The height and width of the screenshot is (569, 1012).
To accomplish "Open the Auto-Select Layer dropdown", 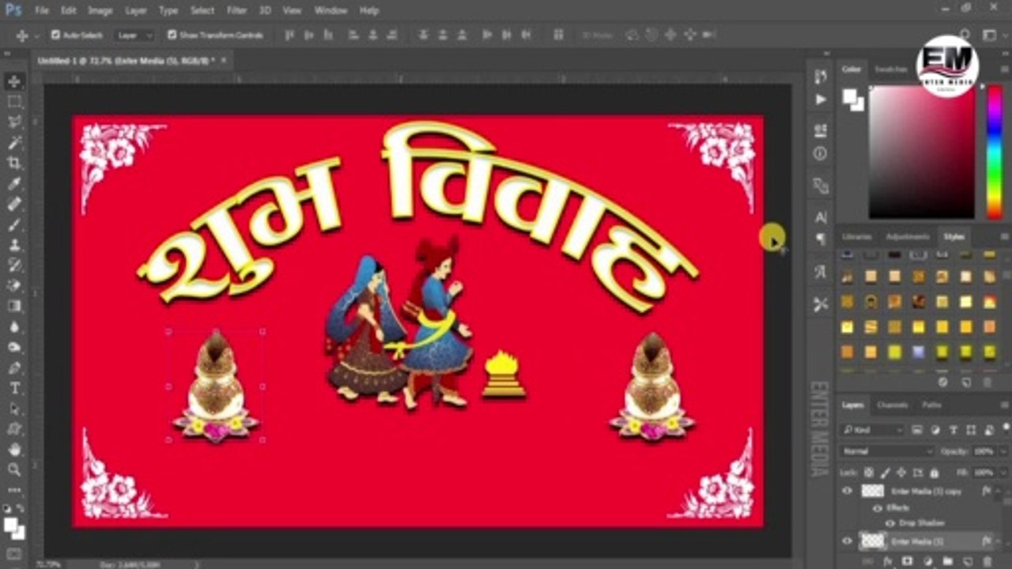I will coord(134,35).
